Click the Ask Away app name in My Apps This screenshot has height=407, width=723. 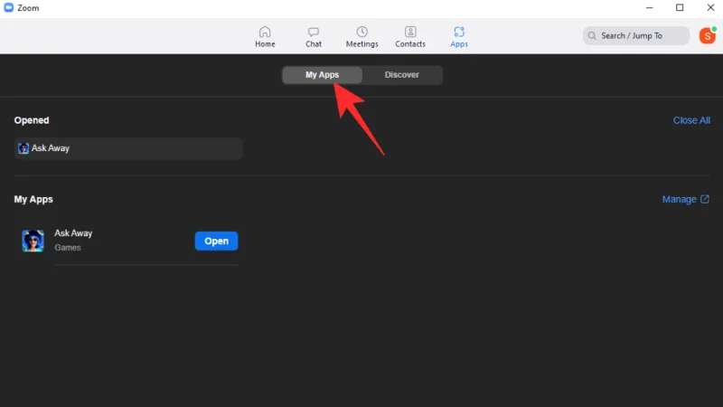(x=73, y=233)
